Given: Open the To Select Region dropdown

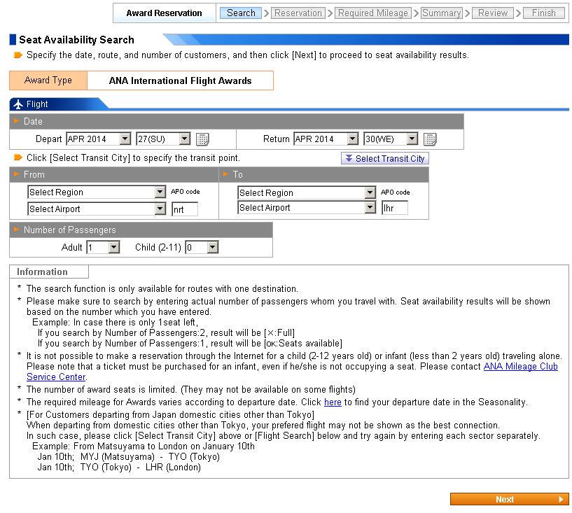Looking at the screenshot, I should [307, 192].
